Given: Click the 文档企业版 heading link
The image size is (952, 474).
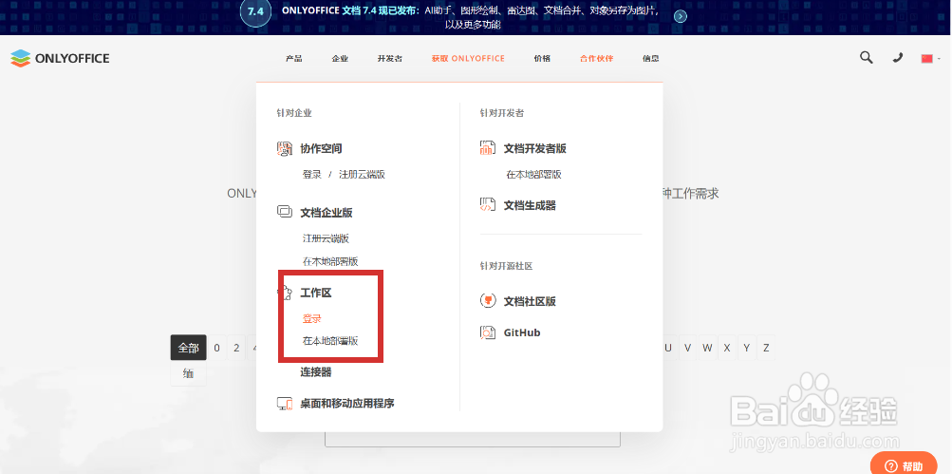Looking at the screenshot, I should tap(327, 213).
